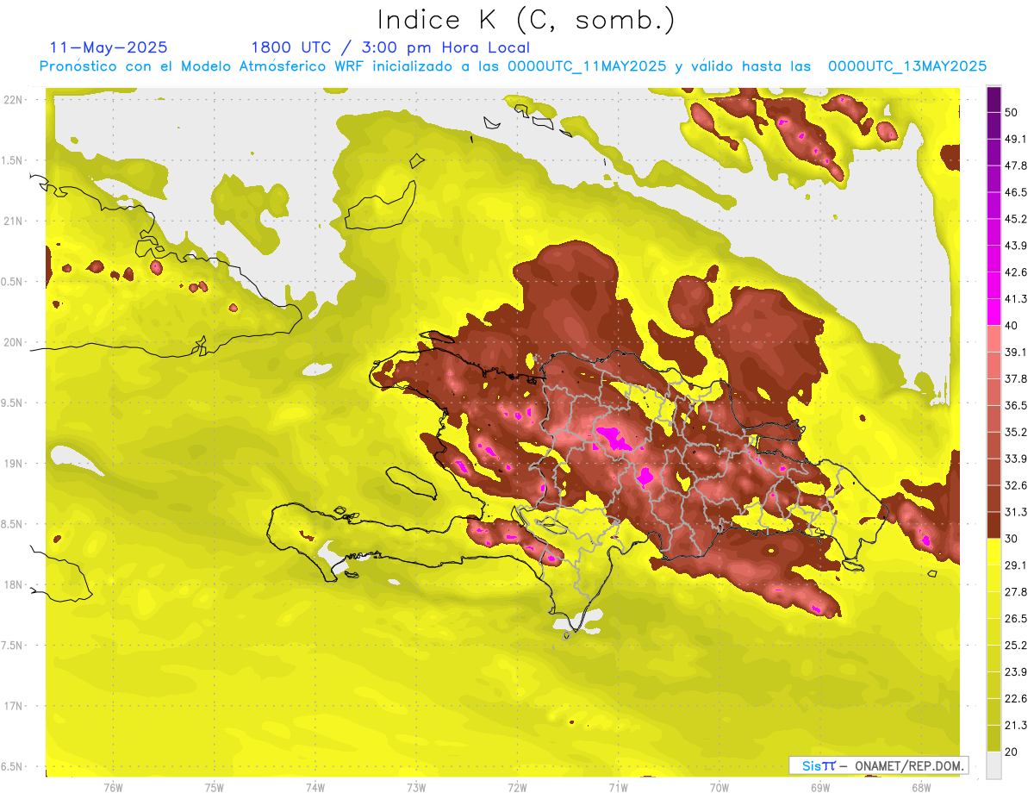Screen dimensions: 1034x799
Task: Select the '11-May-2025' date label
Action: pyautogui.click(x=109, y=47)
